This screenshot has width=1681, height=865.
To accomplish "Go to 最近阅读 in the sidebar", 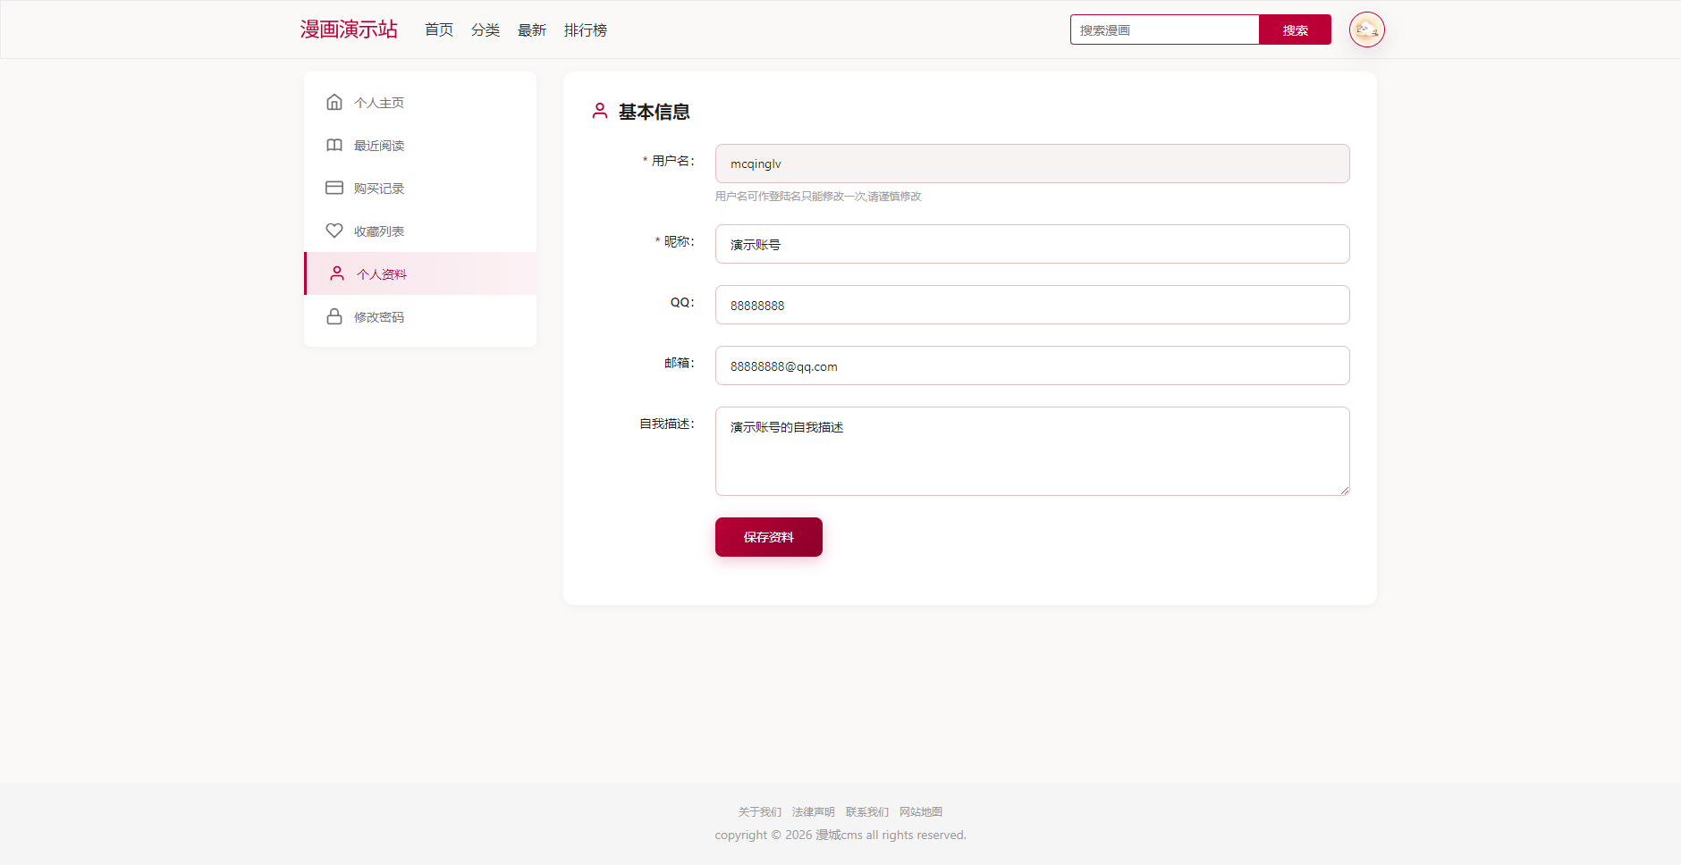I will pyautogui.click(x=420, y=145).
